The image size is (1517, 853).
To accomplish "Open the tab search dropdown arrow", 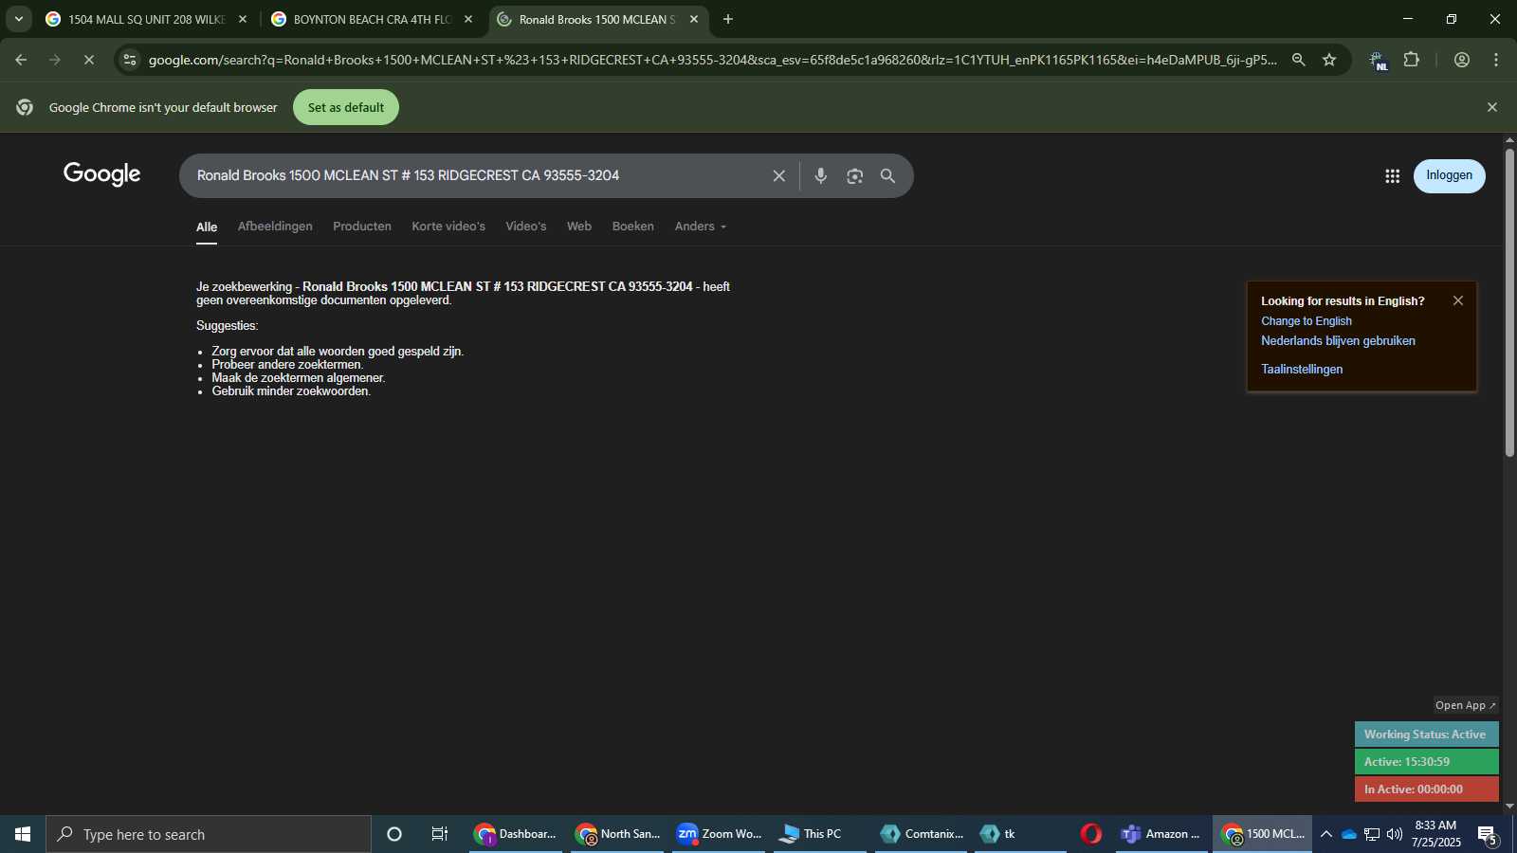I will pos(19,19).
